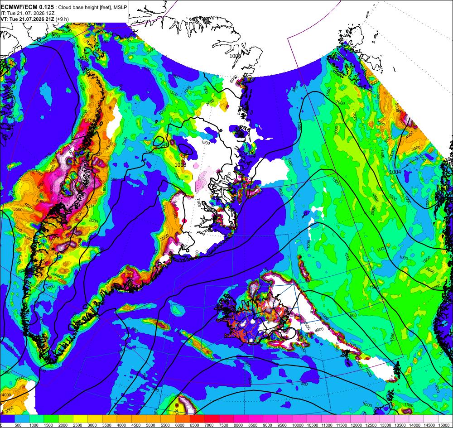
Task: Click the 1008 pressure label near top
Action: pyautogui.click(x=235, y=56)
